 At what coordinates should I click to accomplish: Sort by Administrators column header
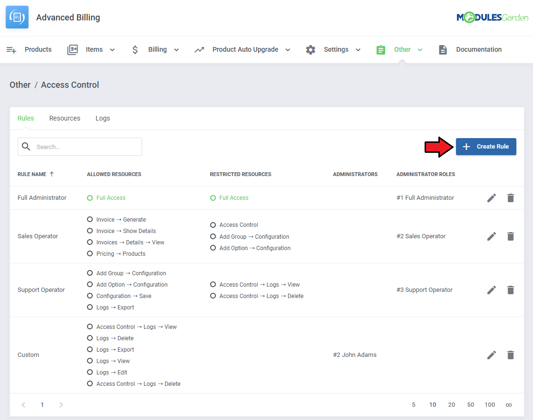click(355, 174)
